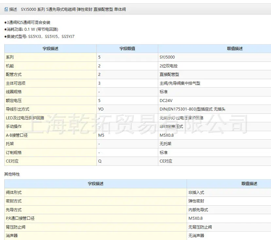Click the 额定电压 row label
271x240 pixels.
(x=14, y=100)
